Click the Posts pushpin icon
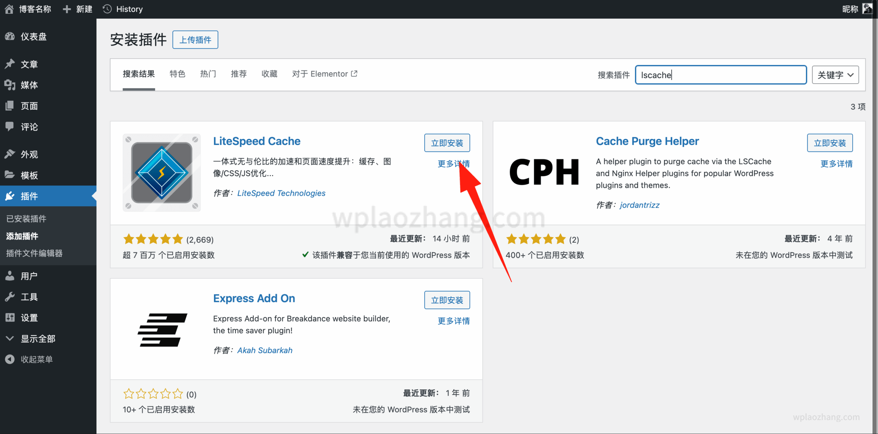 pyautogui.click(x=10, y=64)
